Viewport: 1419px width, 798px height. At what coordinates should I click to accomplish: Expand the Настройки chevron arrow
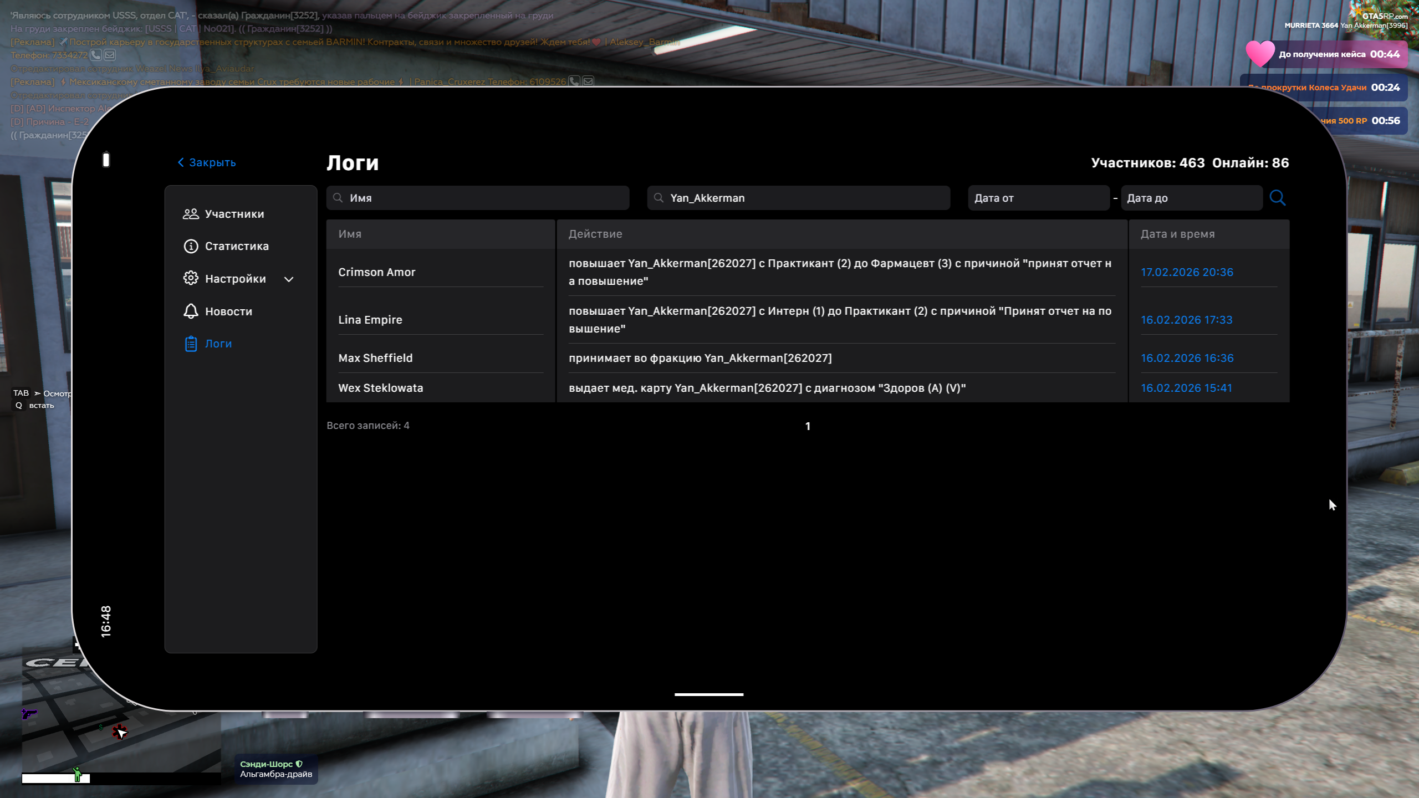pyautogui.click(x=289, y=279)
